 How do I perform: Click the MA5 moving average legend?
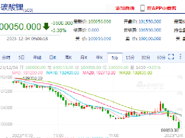tap(27, 73)
